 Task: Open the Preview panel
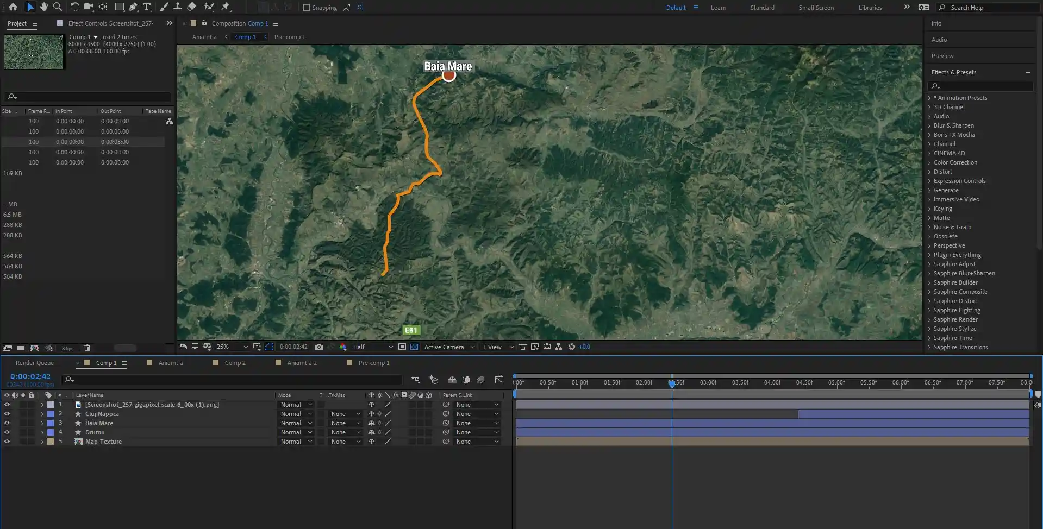coord(942,56)
